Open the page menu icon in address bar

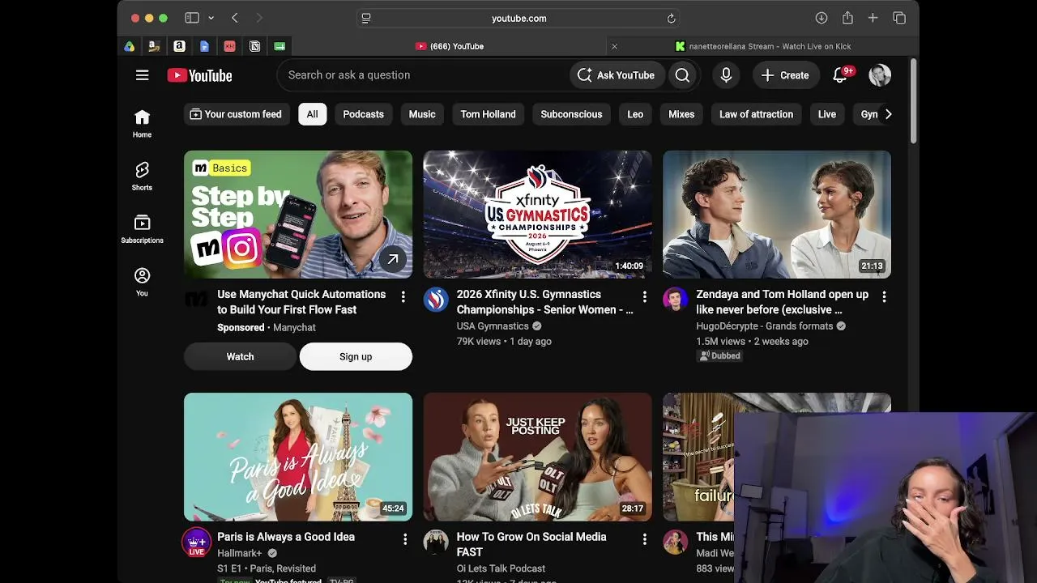[x=366, y=19]
